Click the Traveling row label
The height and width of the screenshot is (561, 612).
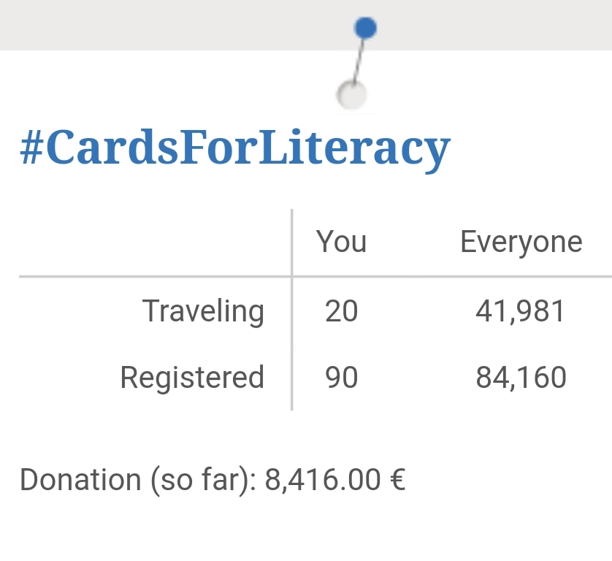(x=203, y=311)
